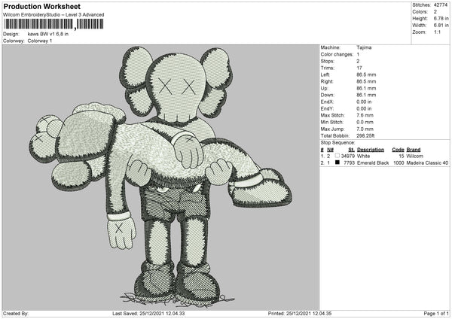Viewport: 452px width, 319px height.
Task: Click the 'Left:' extent label
Action: point(325,74)
